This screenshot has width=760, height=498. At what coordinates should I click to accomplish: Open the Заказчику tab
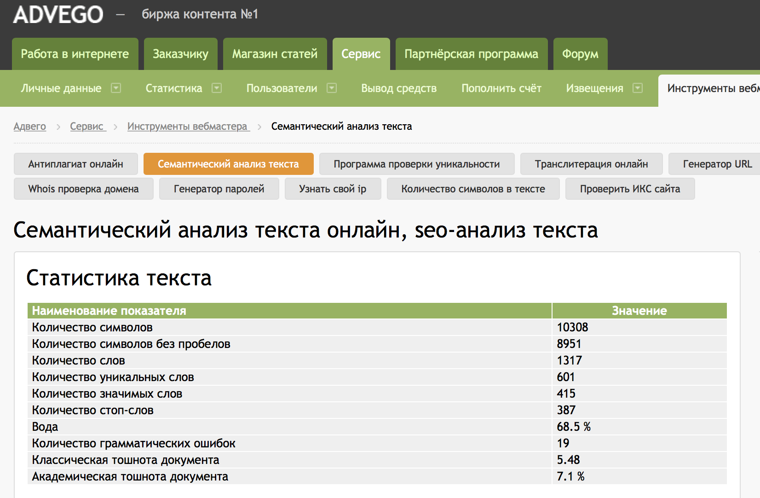pos(180,54)
